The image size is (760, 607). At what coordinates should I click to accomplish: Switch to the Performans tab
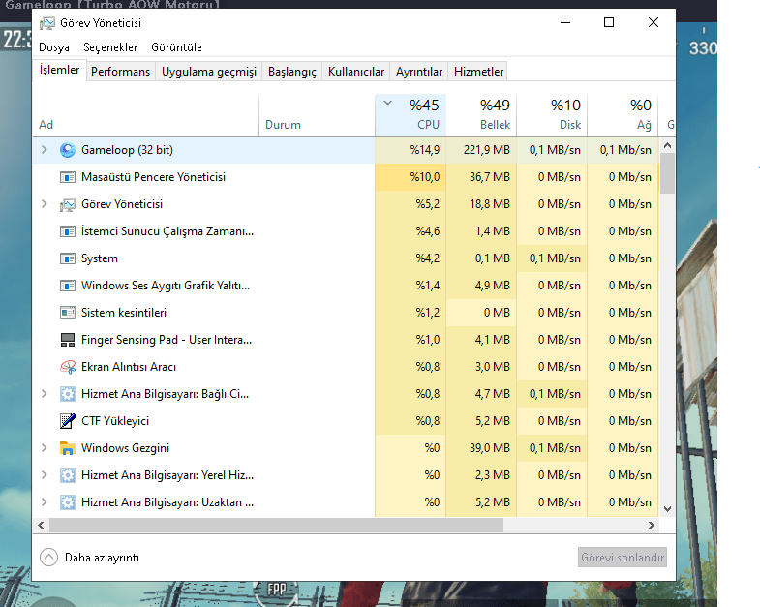(x=121, y=72)
